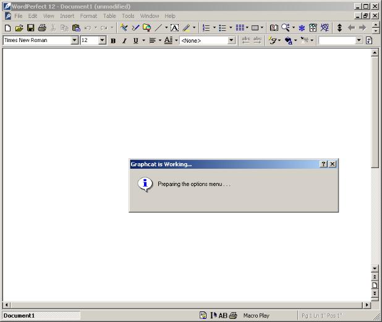The width and height of the screenshot is (382, 322).
Task: Save the document using the floppy icon
Action: coord(30,28)
